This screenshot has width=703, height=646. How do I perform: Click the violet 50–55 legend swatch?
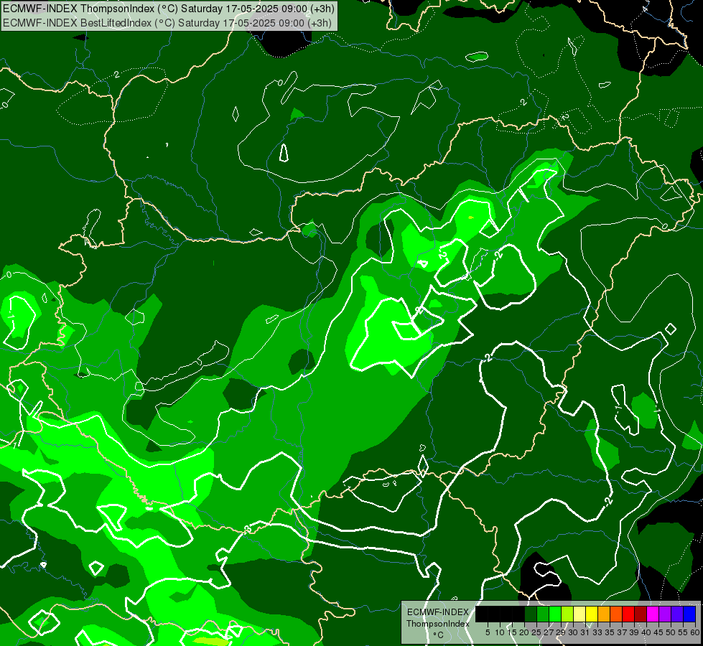pyautogui.click(x=677, y=614)
